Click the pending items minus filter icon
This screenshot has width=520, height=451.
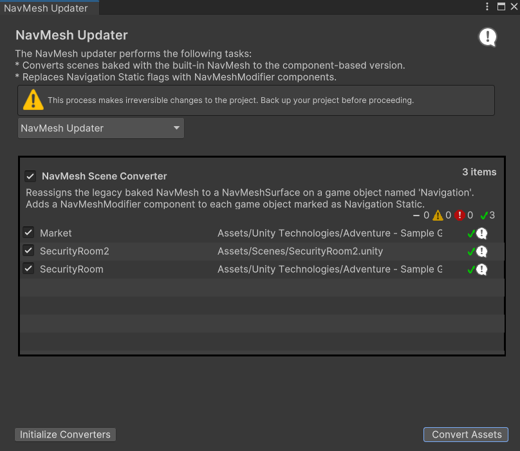tap(418, 215)
